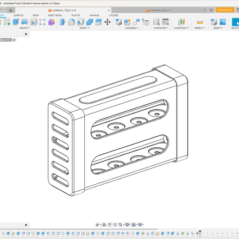Open the UTILITIES tab
Screen dimensions: 239x239
[x=113, y=15]
